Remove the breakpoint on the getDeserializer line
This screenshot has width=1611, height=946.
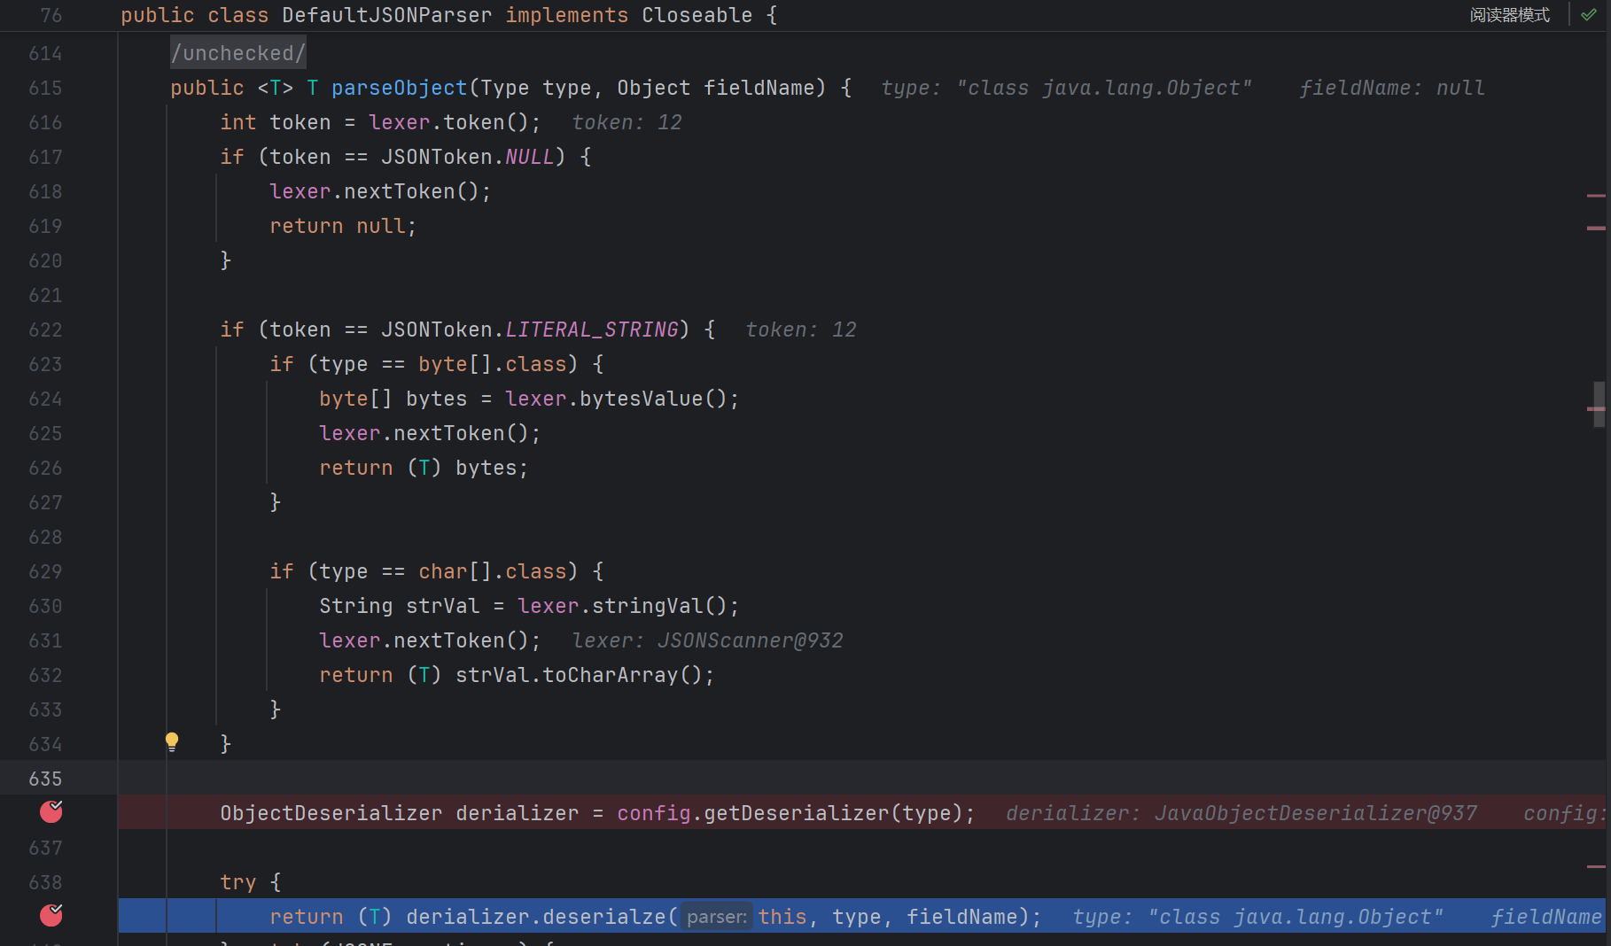tap(51, 812)
